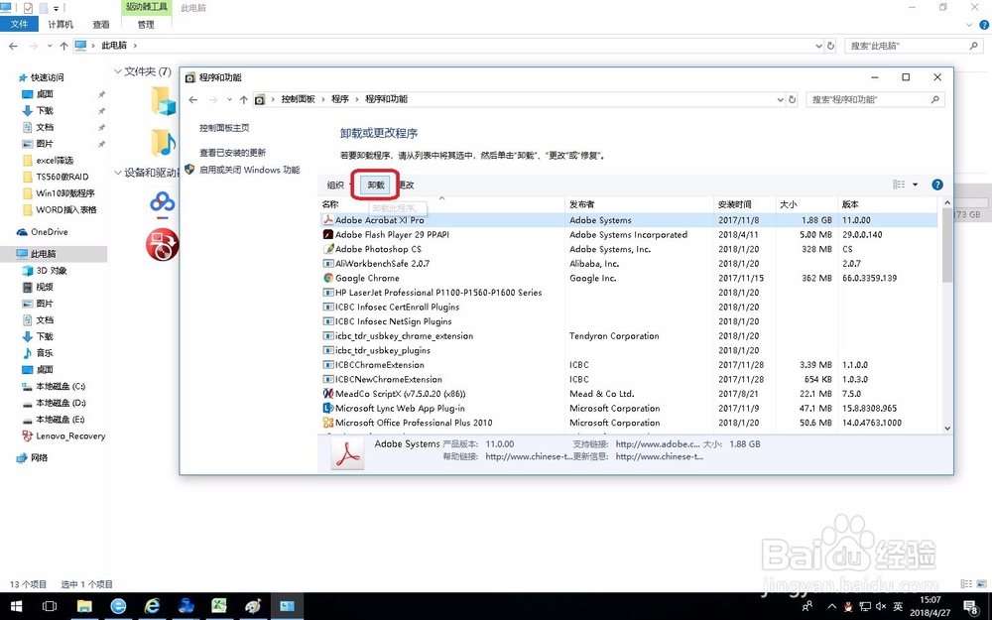Click the Drive Tools (驱动器工具) tab
The width and height of the screenshot is (992, 620).
click(146, 7)
